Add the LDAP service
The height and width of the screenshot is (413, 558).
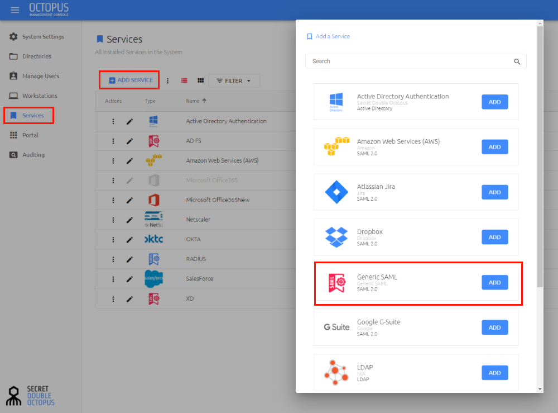point(494,373)
